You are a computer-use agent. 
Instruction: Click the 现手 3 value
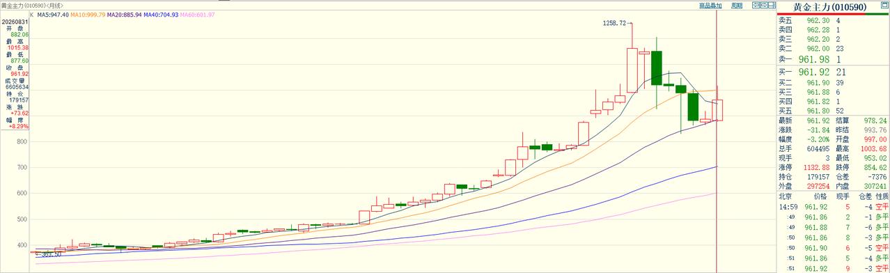pyautogui.click(x=827, y=158)
